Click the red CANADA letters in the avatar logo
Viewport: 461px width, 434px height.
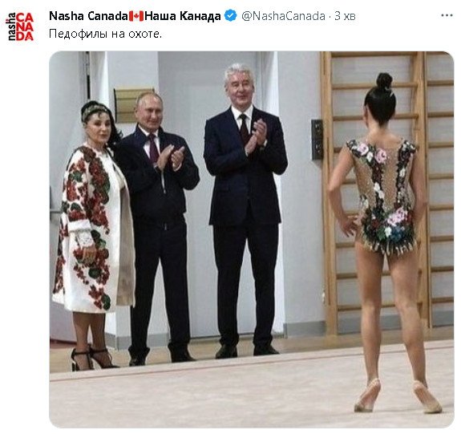25,26
